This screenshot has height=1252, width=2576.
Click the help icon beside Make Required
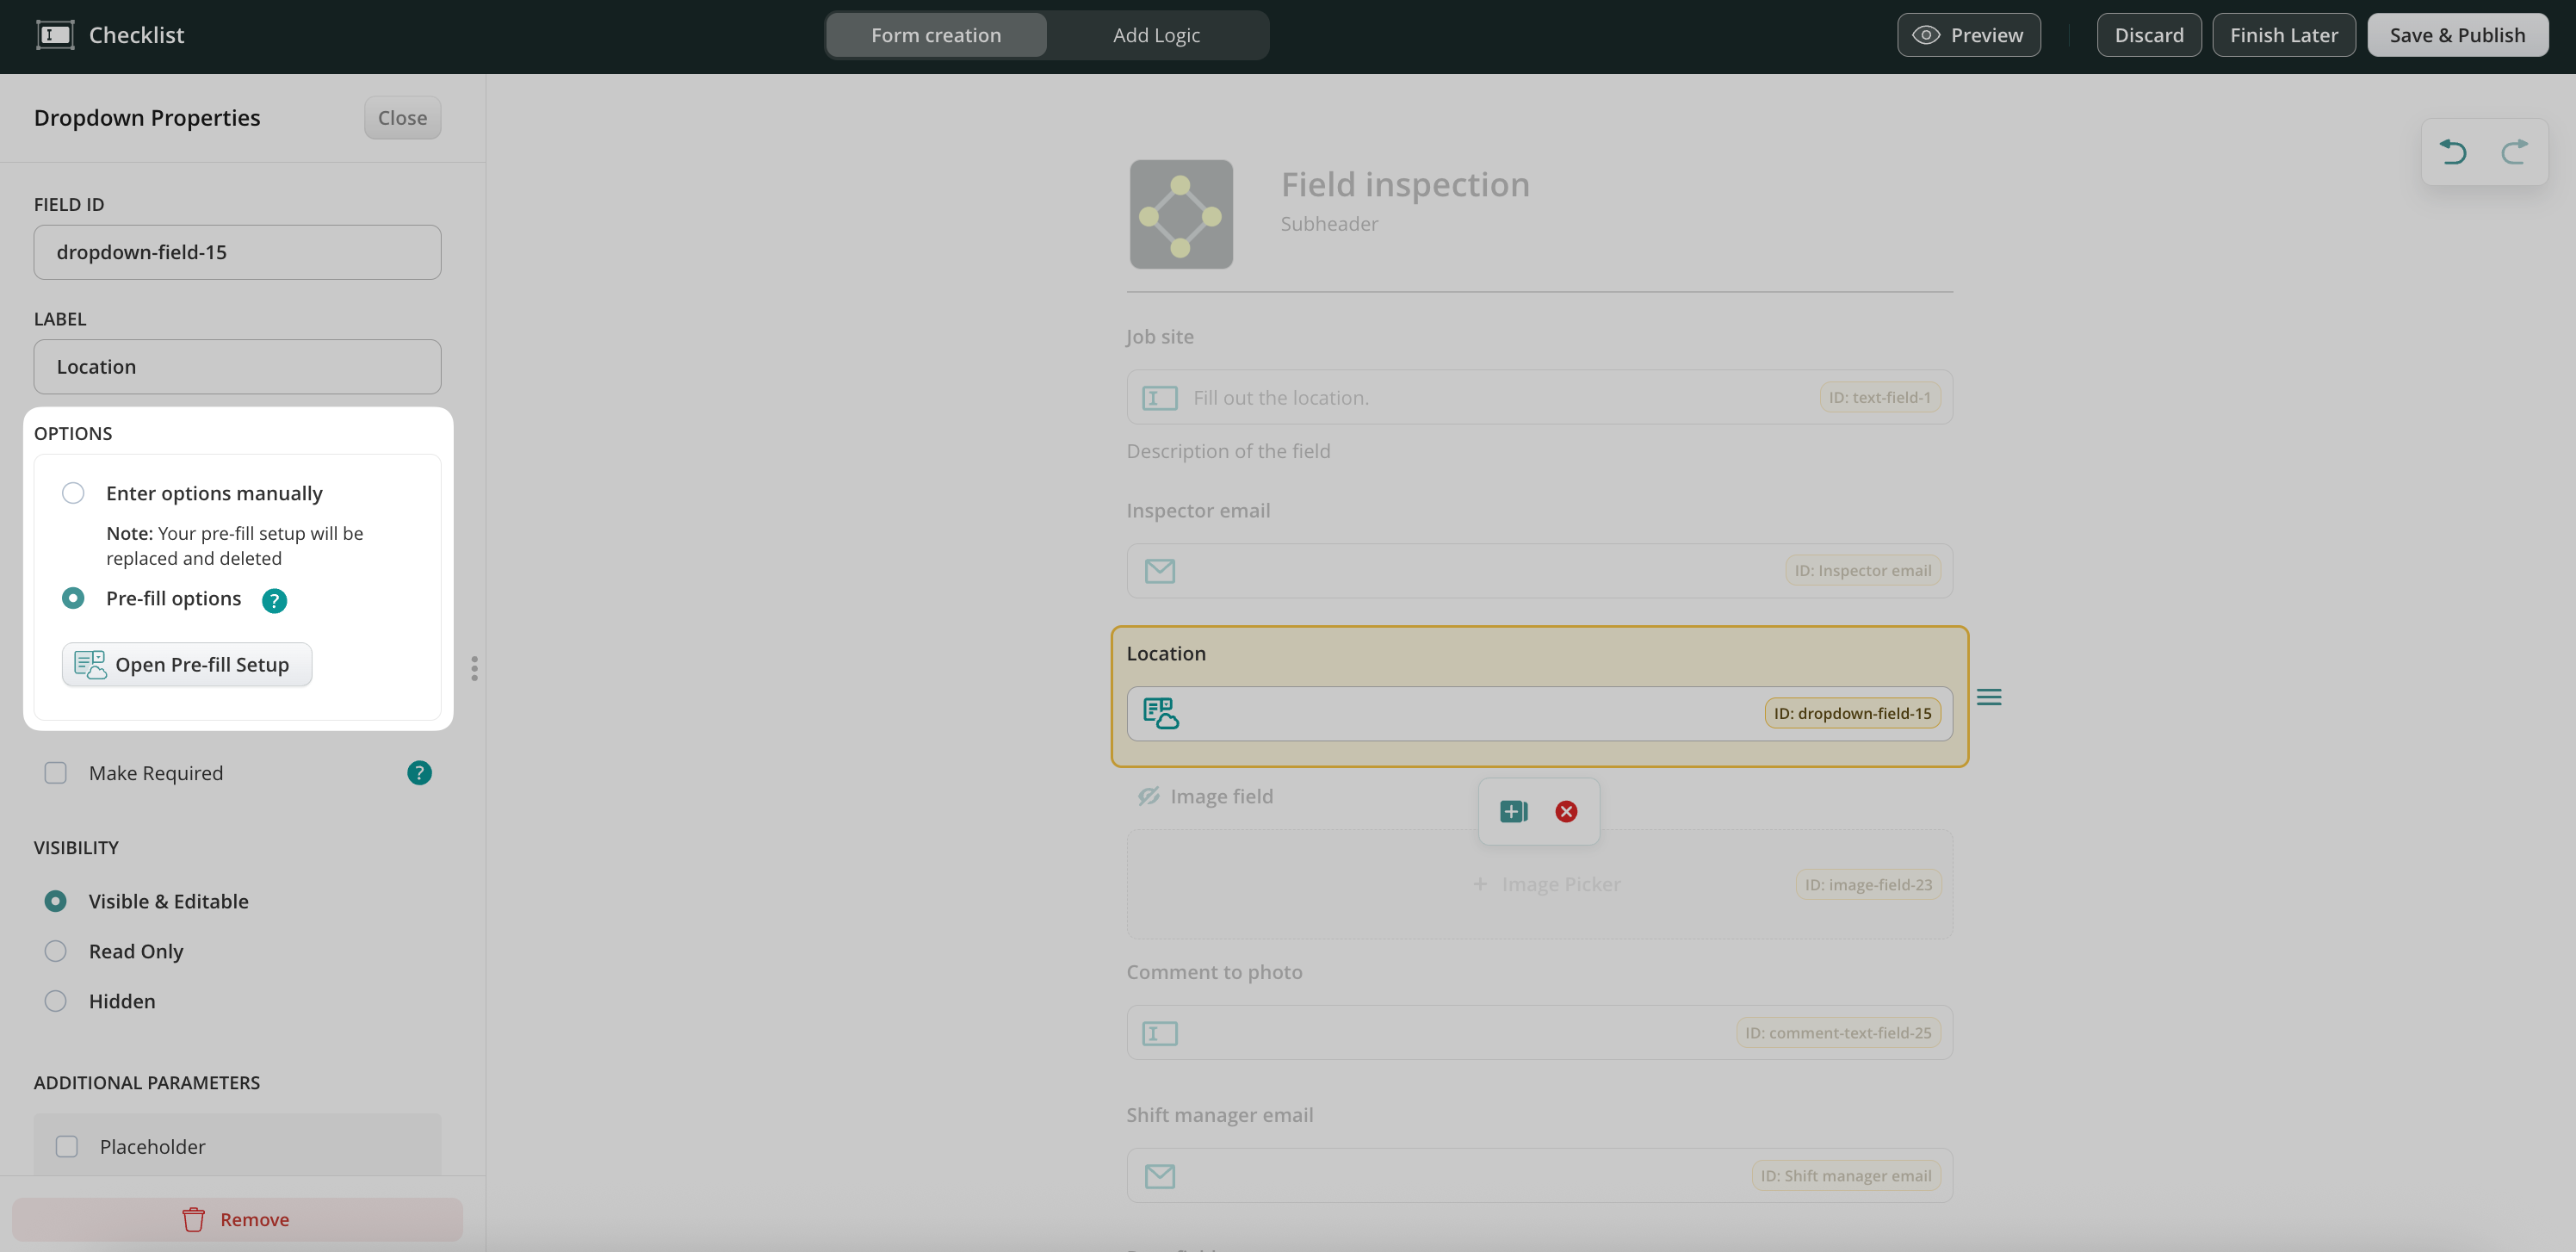(x=419, y=773)
